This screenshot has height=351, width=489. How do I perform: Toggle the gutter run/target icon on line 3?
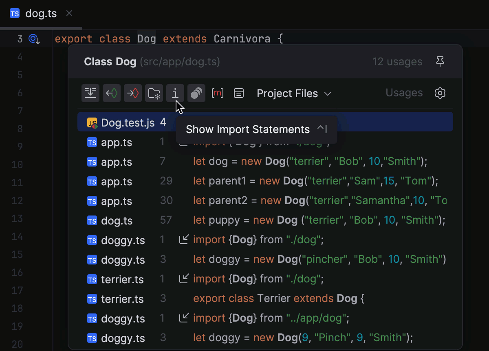pyautogui.click(x=33, y=38)
